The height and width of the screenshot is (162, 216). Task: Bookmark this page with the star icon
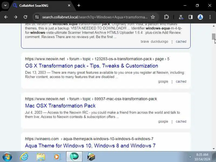click(153, 17)
